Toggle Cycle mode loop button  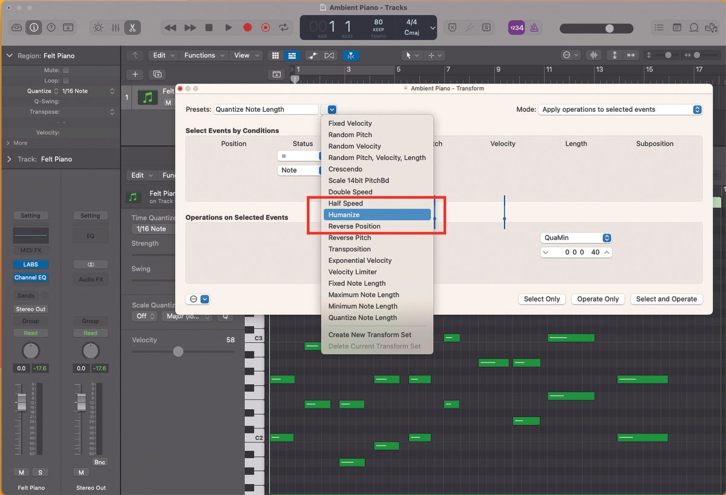[283, 28]
